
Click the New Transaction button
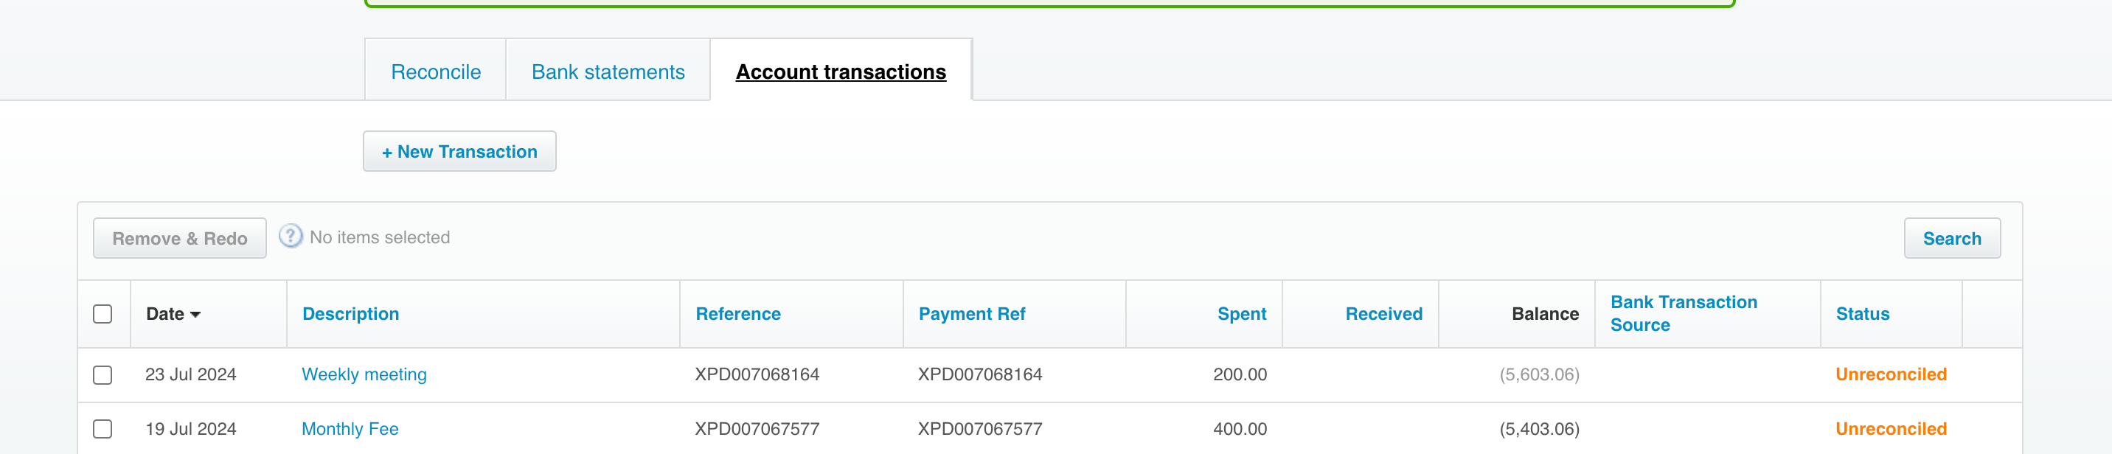459,152
